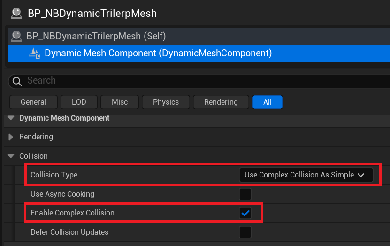
Task: Click the All filter button
Action: click(268, 102)
